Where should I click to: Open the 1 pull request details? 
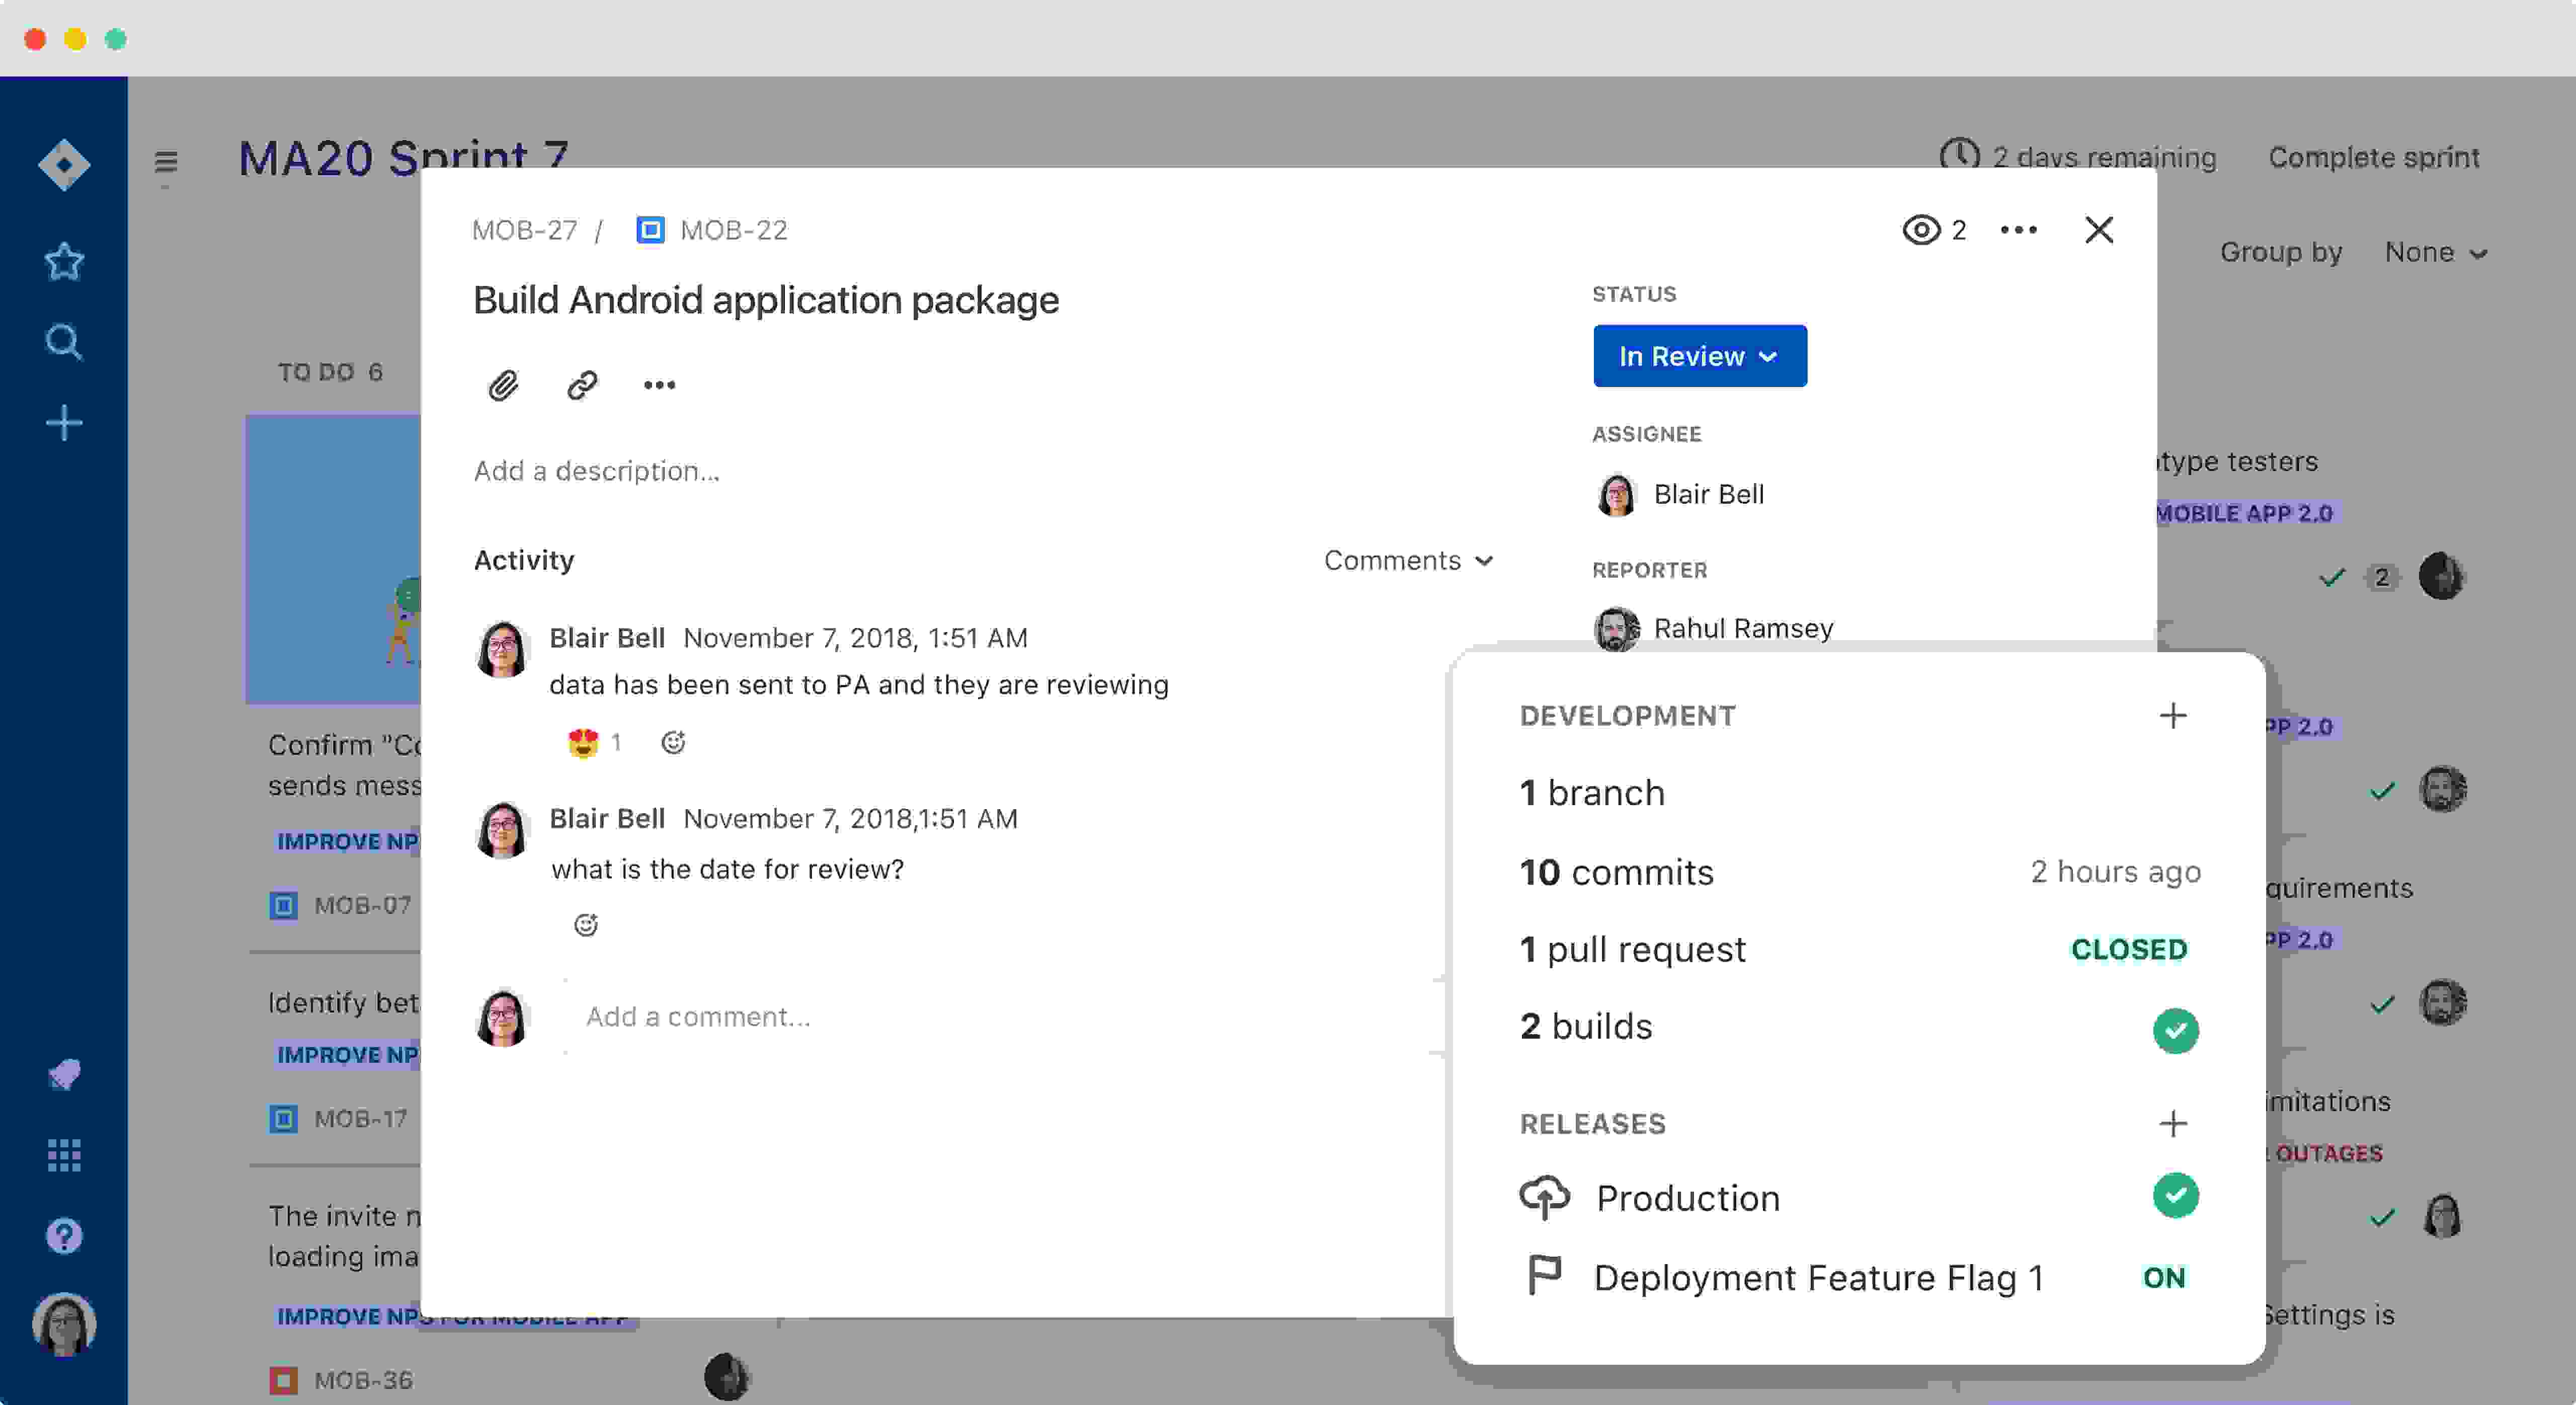1632,949
